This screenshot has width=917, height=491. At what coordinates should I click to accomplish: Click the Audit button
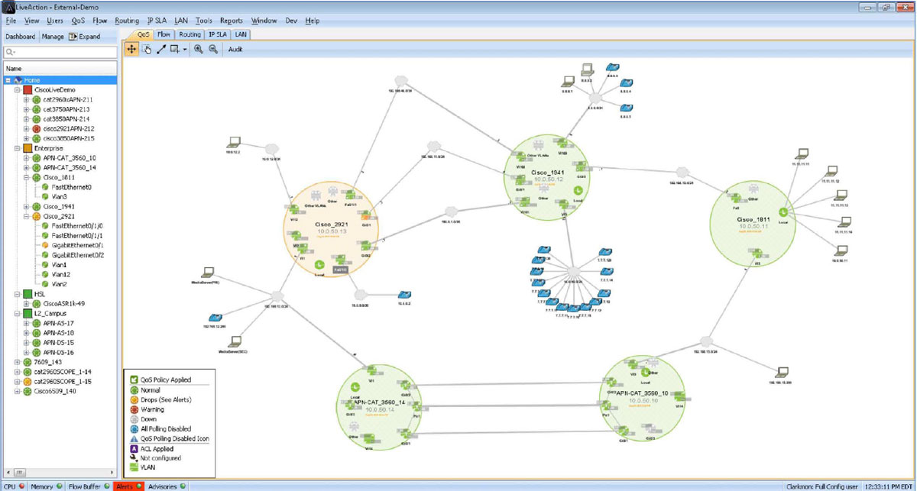coord(235,49)
